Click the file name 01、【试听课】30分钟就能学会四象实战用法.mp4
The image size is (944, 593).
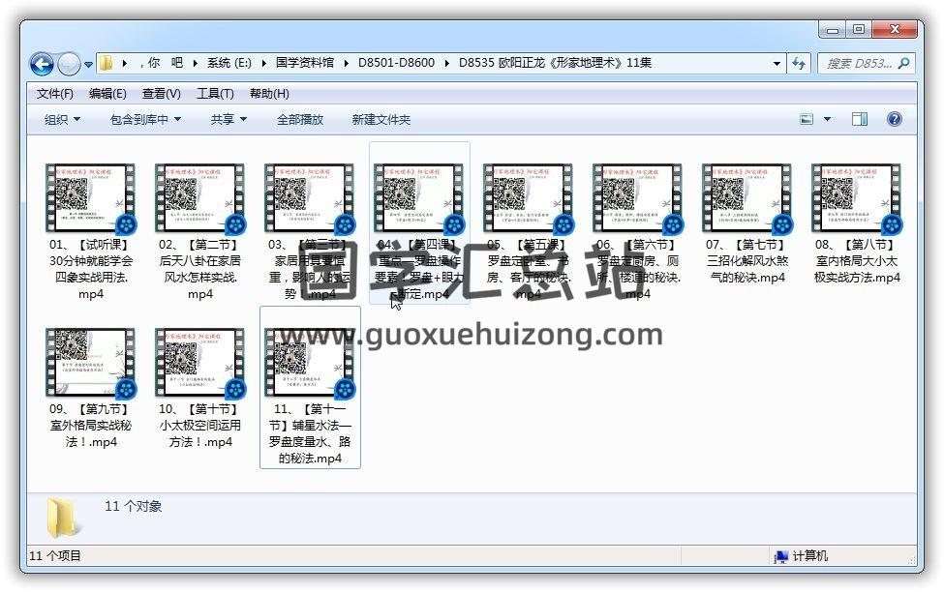91,269
